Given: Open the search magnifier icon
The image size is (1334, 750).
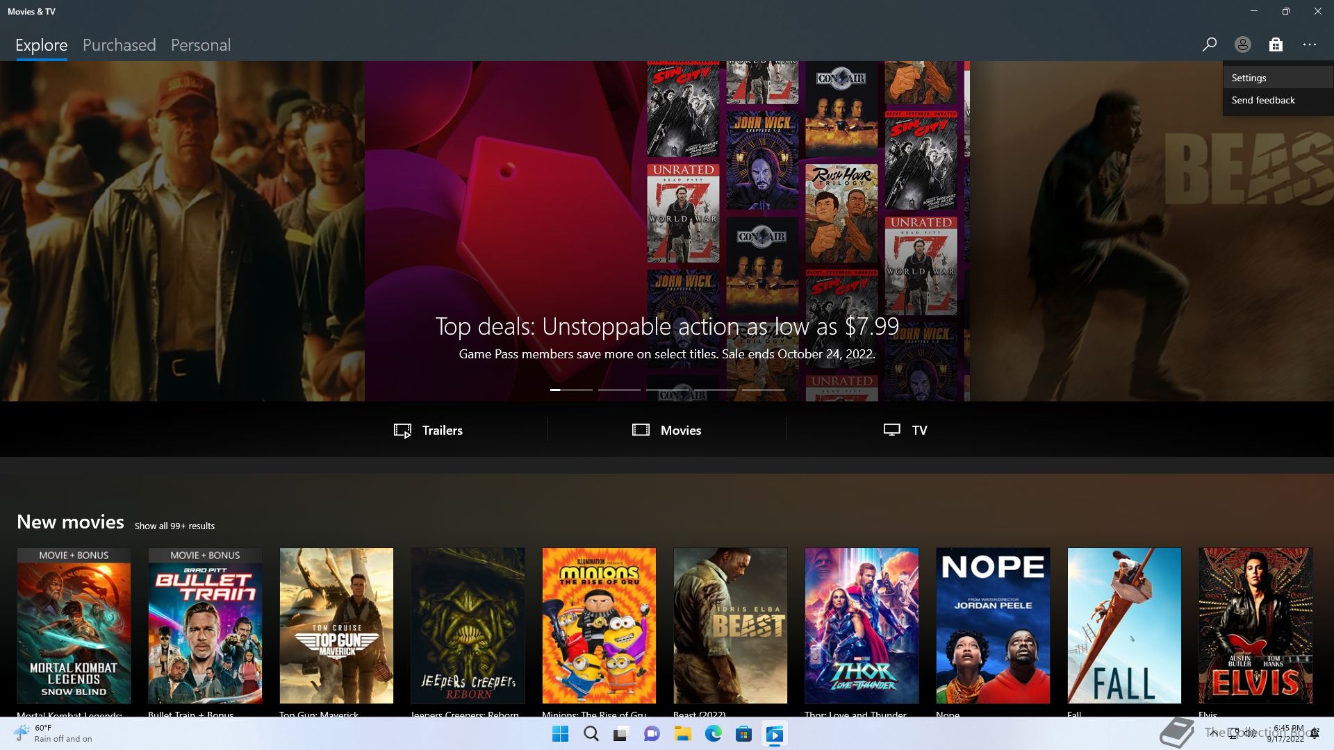Looking at the screenshot, I should pos(1210,44).
